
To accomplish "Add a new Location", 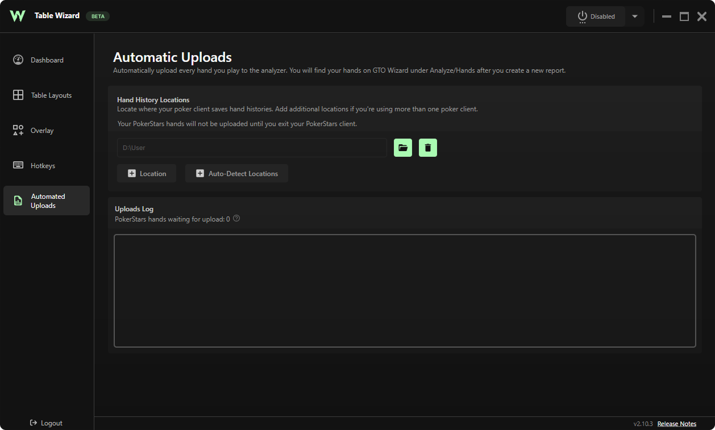I will pyautogui.click(x=147, y=174).
